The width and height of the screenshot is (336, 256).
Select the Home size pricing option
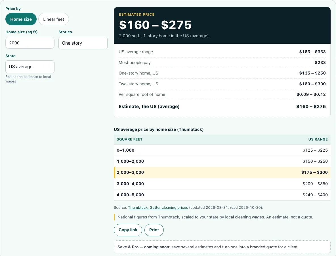[x=21, y=19]
